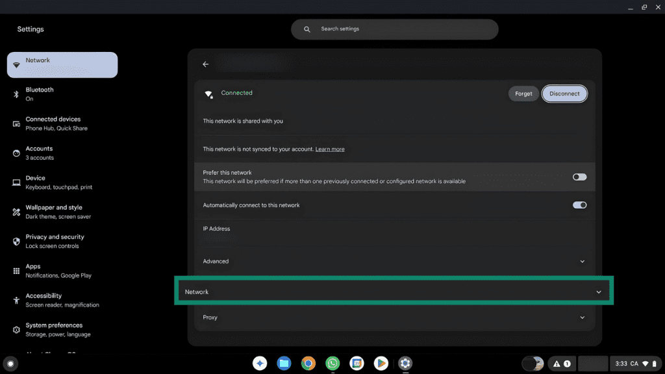Open Google Play Store from the shelf
Screen dimensions: 665x374
(381, 364)
